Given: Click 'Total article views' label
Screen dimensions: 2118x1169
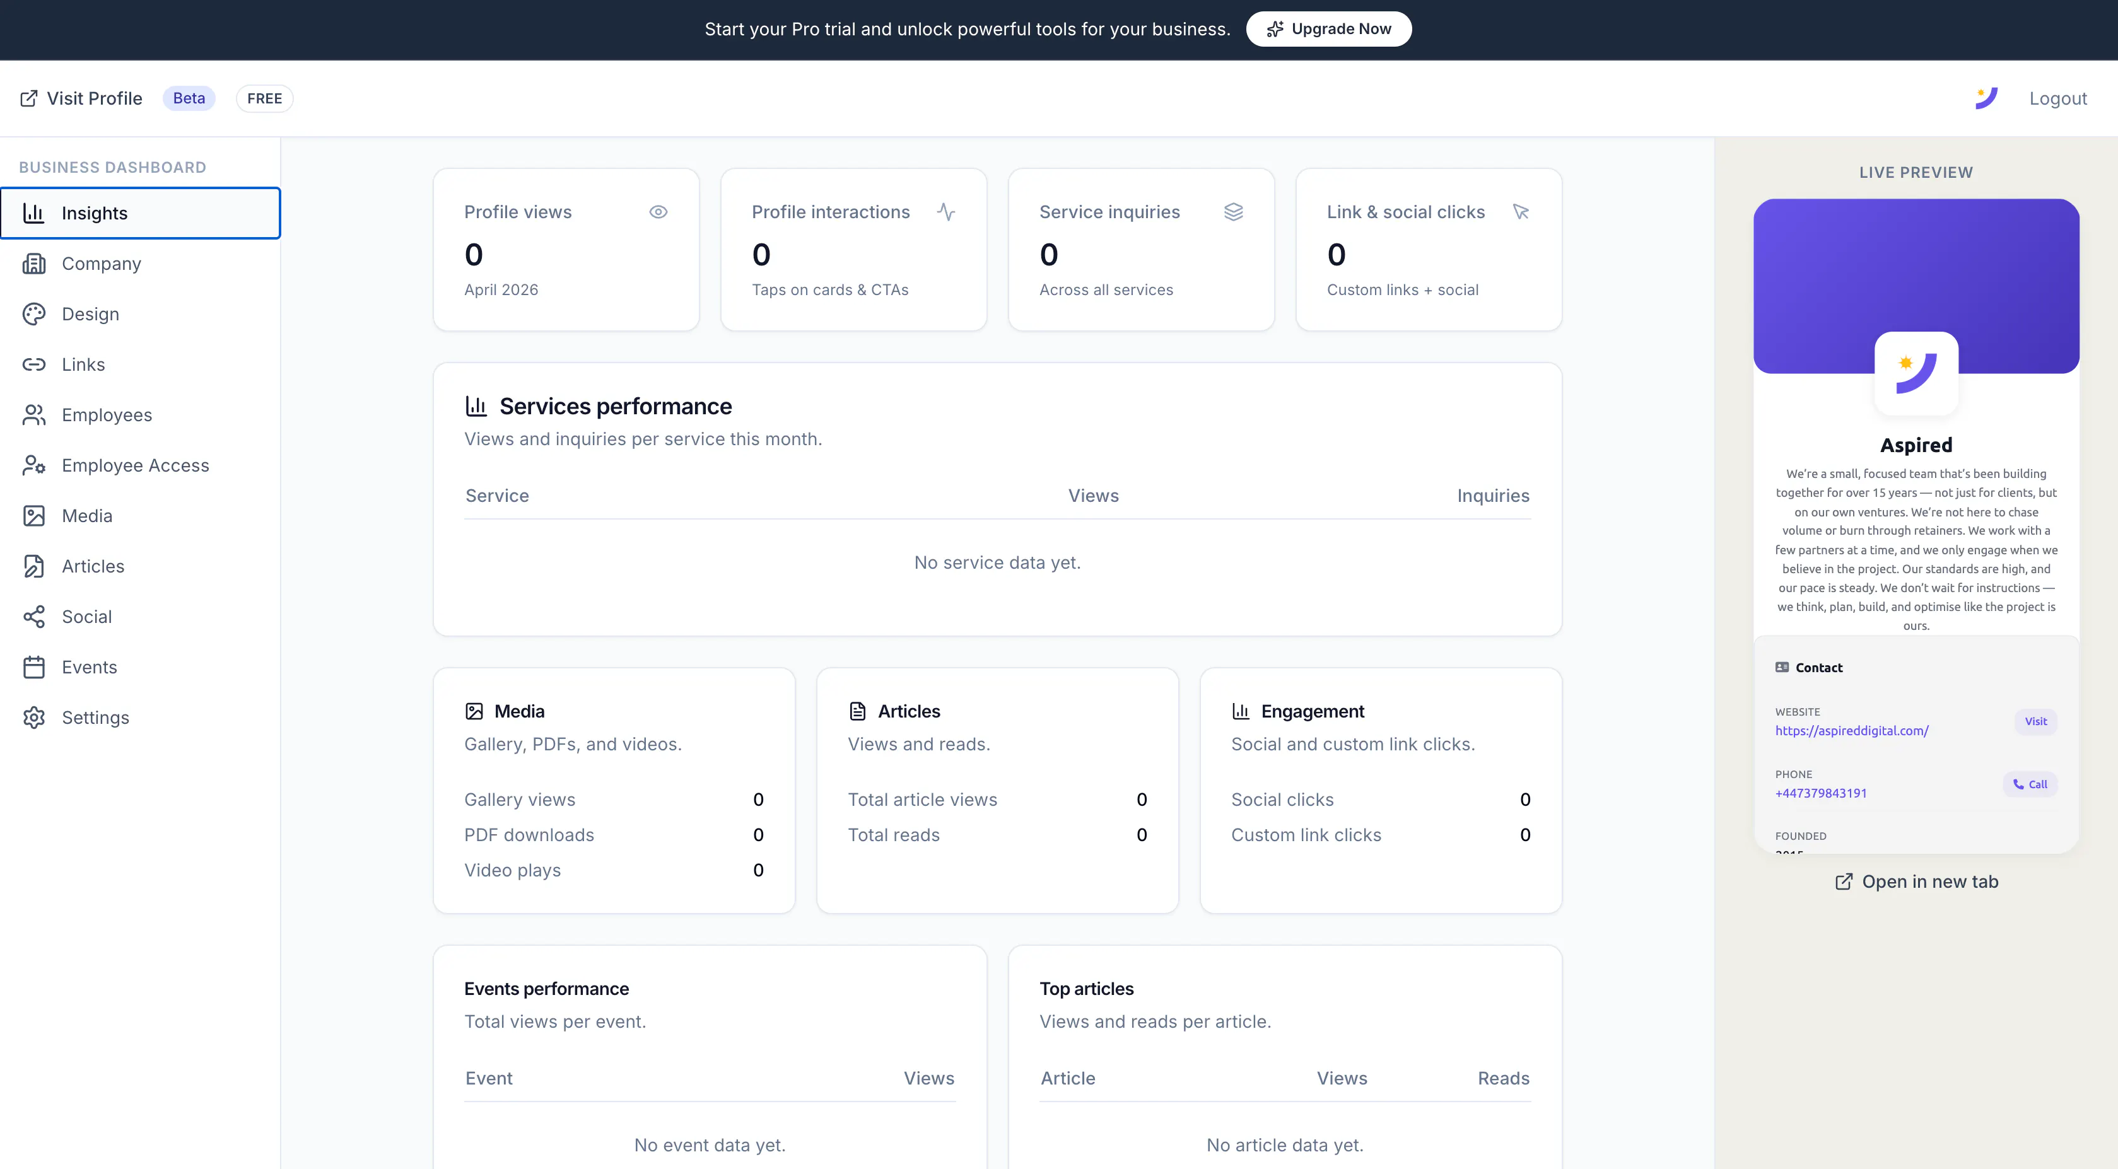Looking at the screenshot, I should tap(922, 800).
